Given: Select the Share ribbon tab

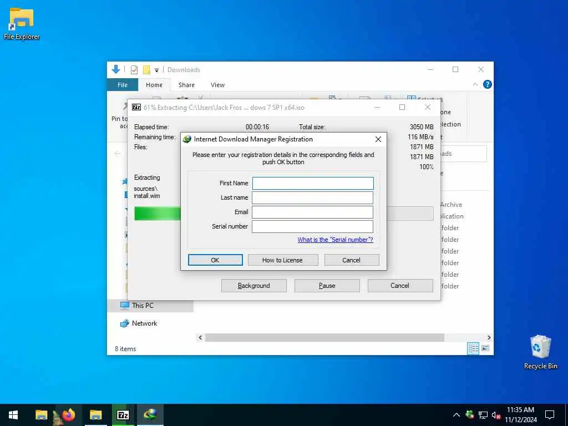Looking at the screenshot, I should [186, 85].
